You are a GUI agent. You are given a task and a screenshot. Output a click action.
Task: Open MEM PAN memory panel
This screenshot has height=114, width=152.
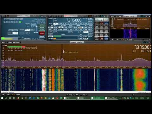pos(42,37)
